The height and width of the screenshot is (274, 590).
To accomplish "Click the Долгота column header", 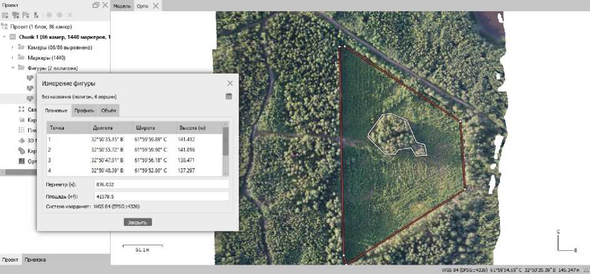I will coord(112,128).
